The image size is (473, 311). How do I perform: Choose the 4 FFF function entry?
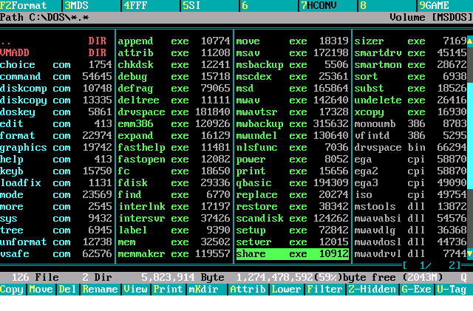pos(151,5)
